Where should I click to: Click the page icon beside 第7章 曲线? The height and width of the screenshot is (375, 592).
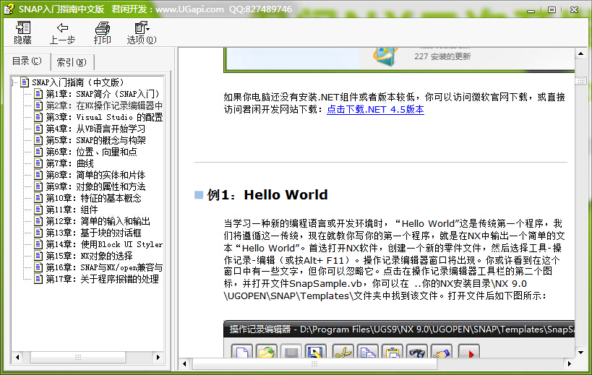click(x=38, y=163)
